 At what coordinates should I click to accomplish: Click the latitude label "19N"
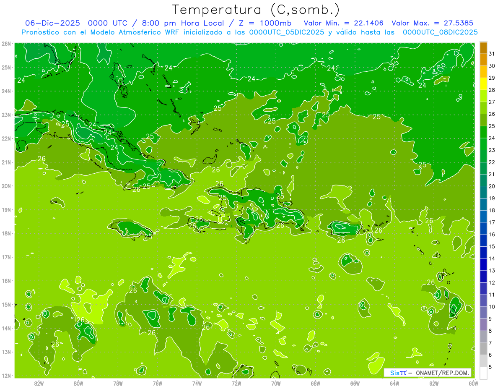coord(6,210)
